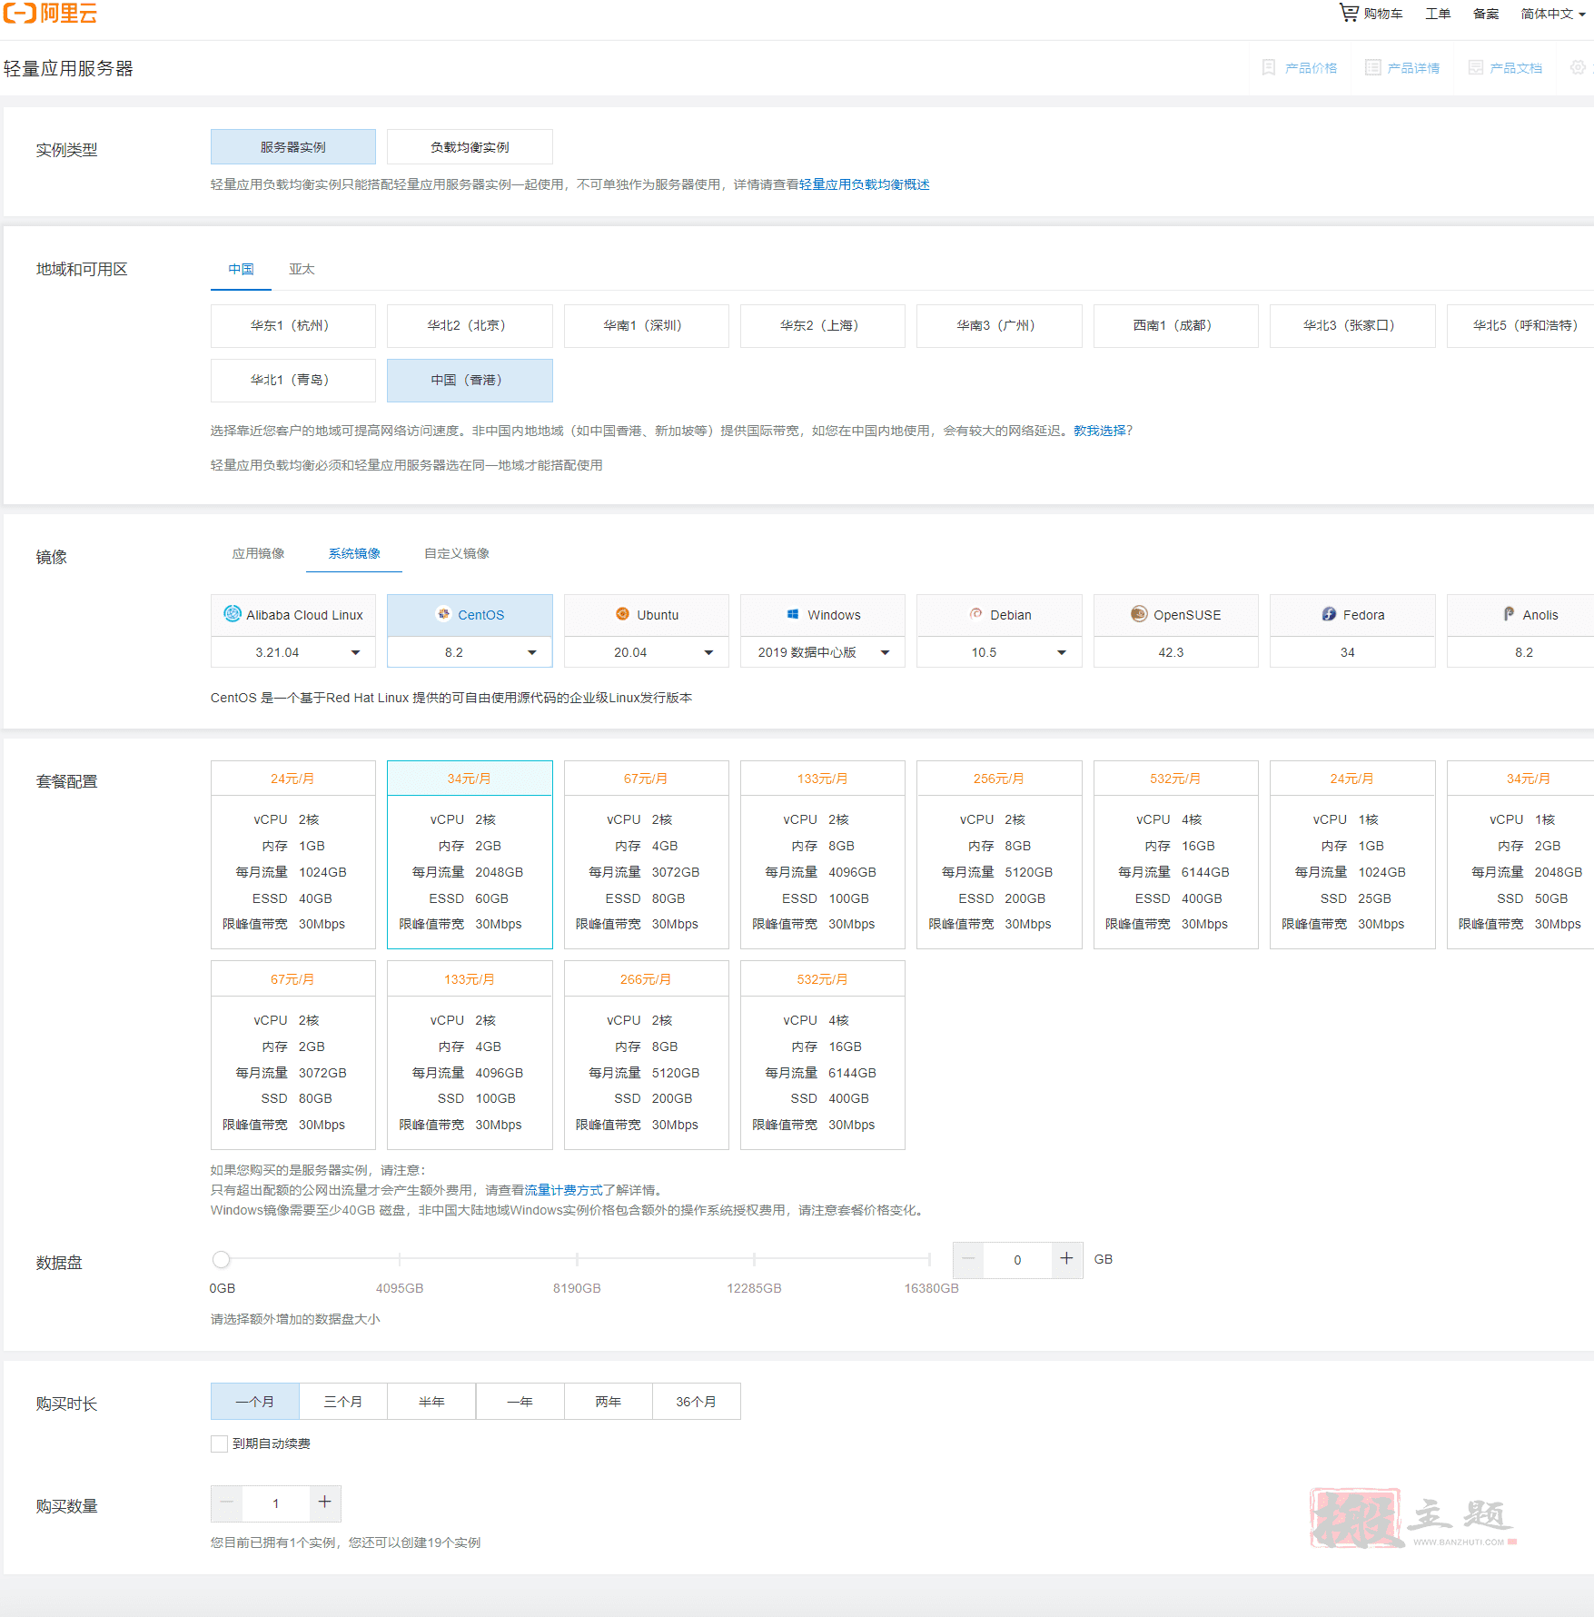1594x1617 pixels.
Task: Open Alibaba Cloud Linux 3.21.04 version dropdown
Action: point(292,652)
